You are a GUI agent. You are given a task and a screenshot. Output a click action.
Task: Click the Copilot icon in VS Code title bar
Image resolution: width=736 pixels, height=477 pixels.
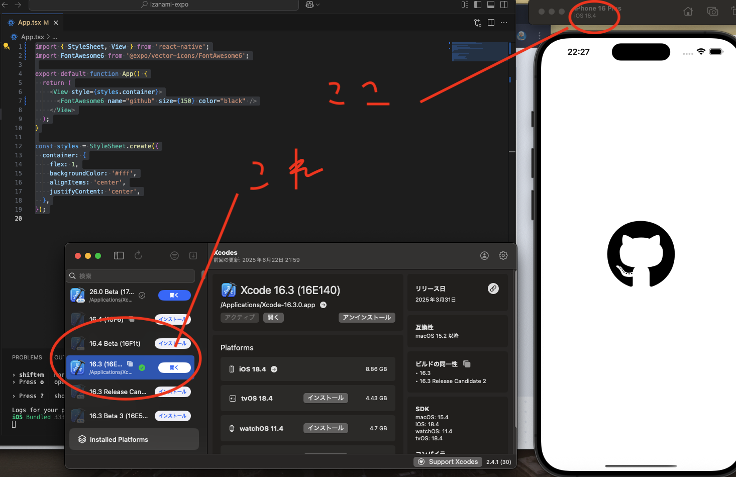(x=309, y=5)
